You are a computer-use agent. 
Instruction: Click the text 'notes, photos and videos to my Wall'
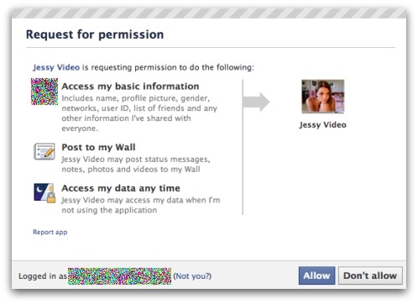(131, 170)
